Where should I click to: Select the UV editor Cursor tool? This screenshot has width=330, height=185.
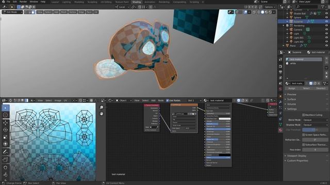tap(6, 115)
